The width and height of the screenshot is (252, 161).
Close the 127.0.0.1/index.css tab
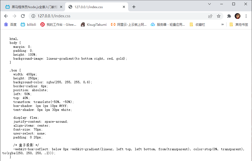[x=124, y=7]
